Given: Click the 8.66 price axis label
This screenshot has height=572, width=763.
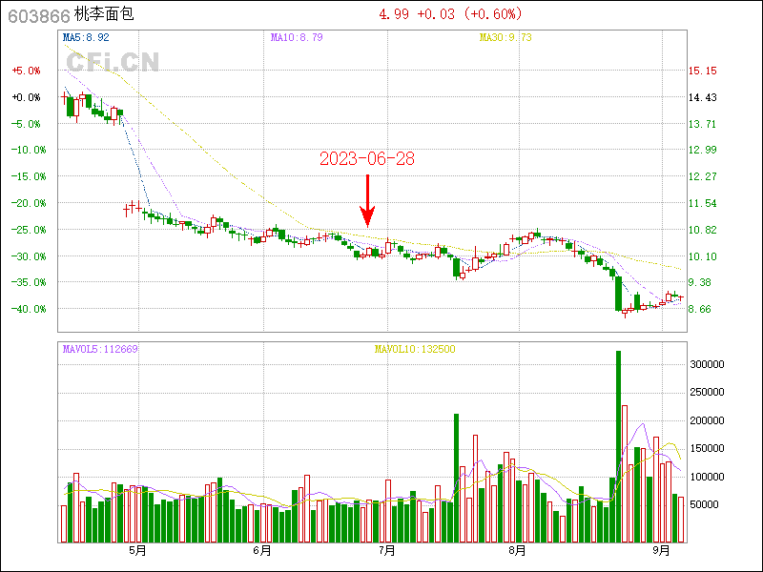Looking at the screenshot, I should click(x=699, y=309).
